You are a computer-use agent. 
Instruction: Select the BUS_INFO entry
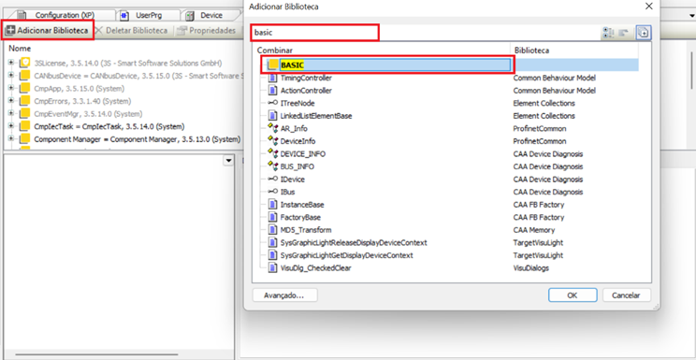click(x=297, y=166)
